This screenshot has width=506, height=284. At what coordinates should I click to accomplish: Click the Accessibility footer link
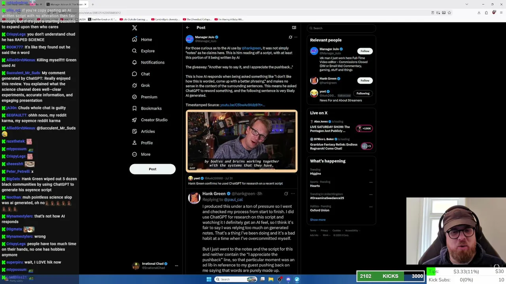351,230
